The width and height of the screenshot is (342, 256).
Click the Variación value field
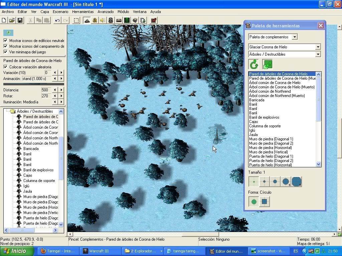click(x=47, y=72)
